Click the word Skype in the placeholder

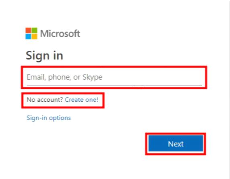[92, 77]
